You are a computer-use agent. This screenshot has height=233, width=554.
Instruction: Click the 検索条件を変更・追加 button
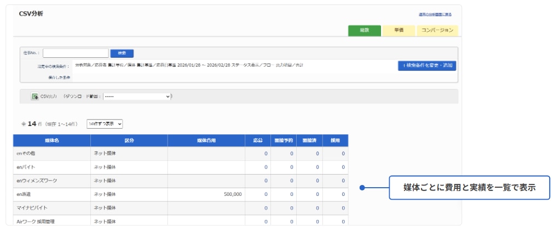point(427,66)
